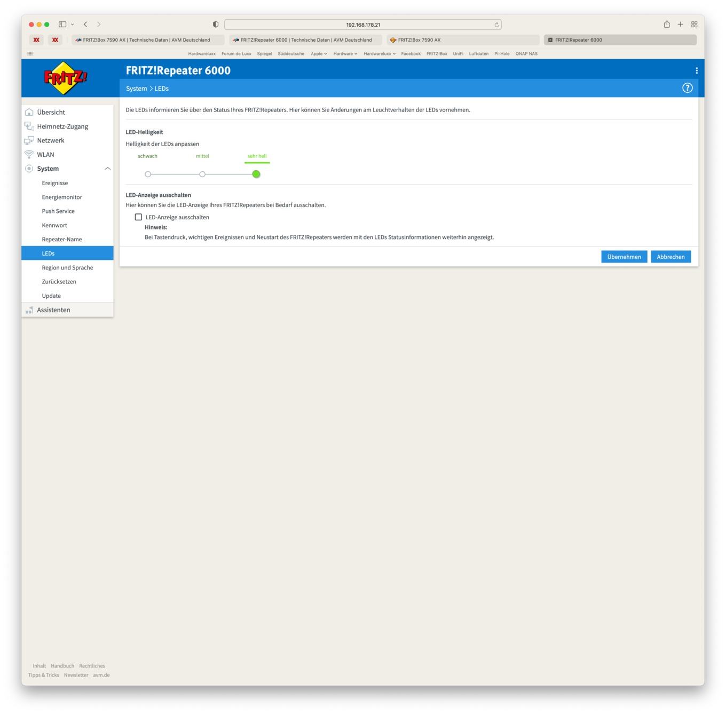Switch to FRITZ!Repeater 6000 tab

click(620, 40)
